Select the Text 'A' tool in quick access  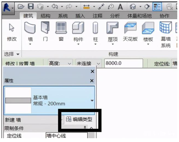pos(120,6)
